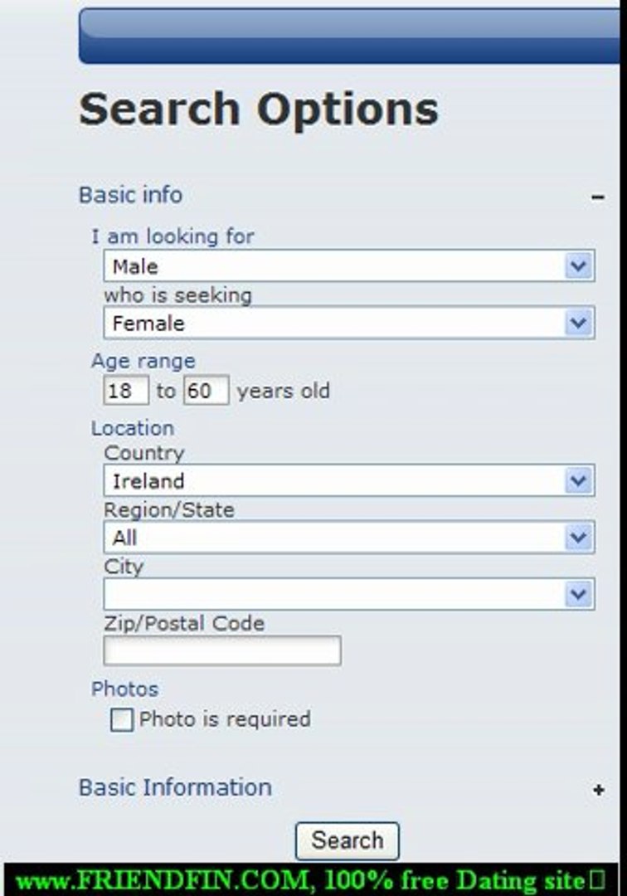Click the Female dropdown arrow icon
Image resolution: width=627 pixels, height=896 pixels.
[578, 323]
